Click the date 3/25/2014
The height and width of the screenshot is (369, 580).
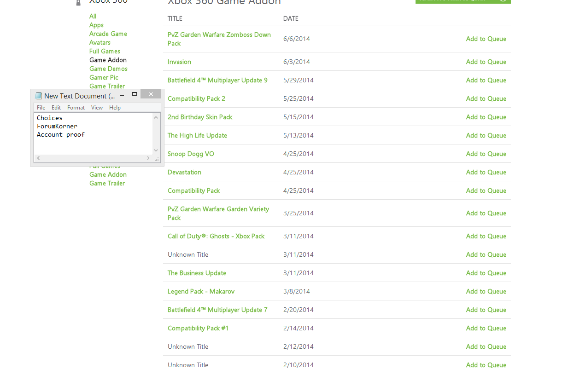(x=299, y=213)
